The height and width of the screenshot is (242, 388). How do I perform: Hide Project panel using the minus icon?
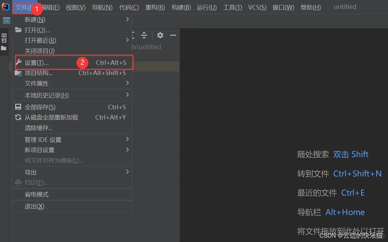point(173,35)
